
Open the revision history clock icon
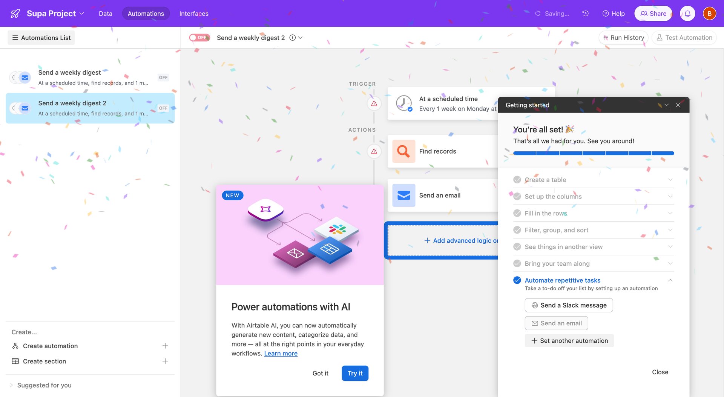click(x=585, y=13)
